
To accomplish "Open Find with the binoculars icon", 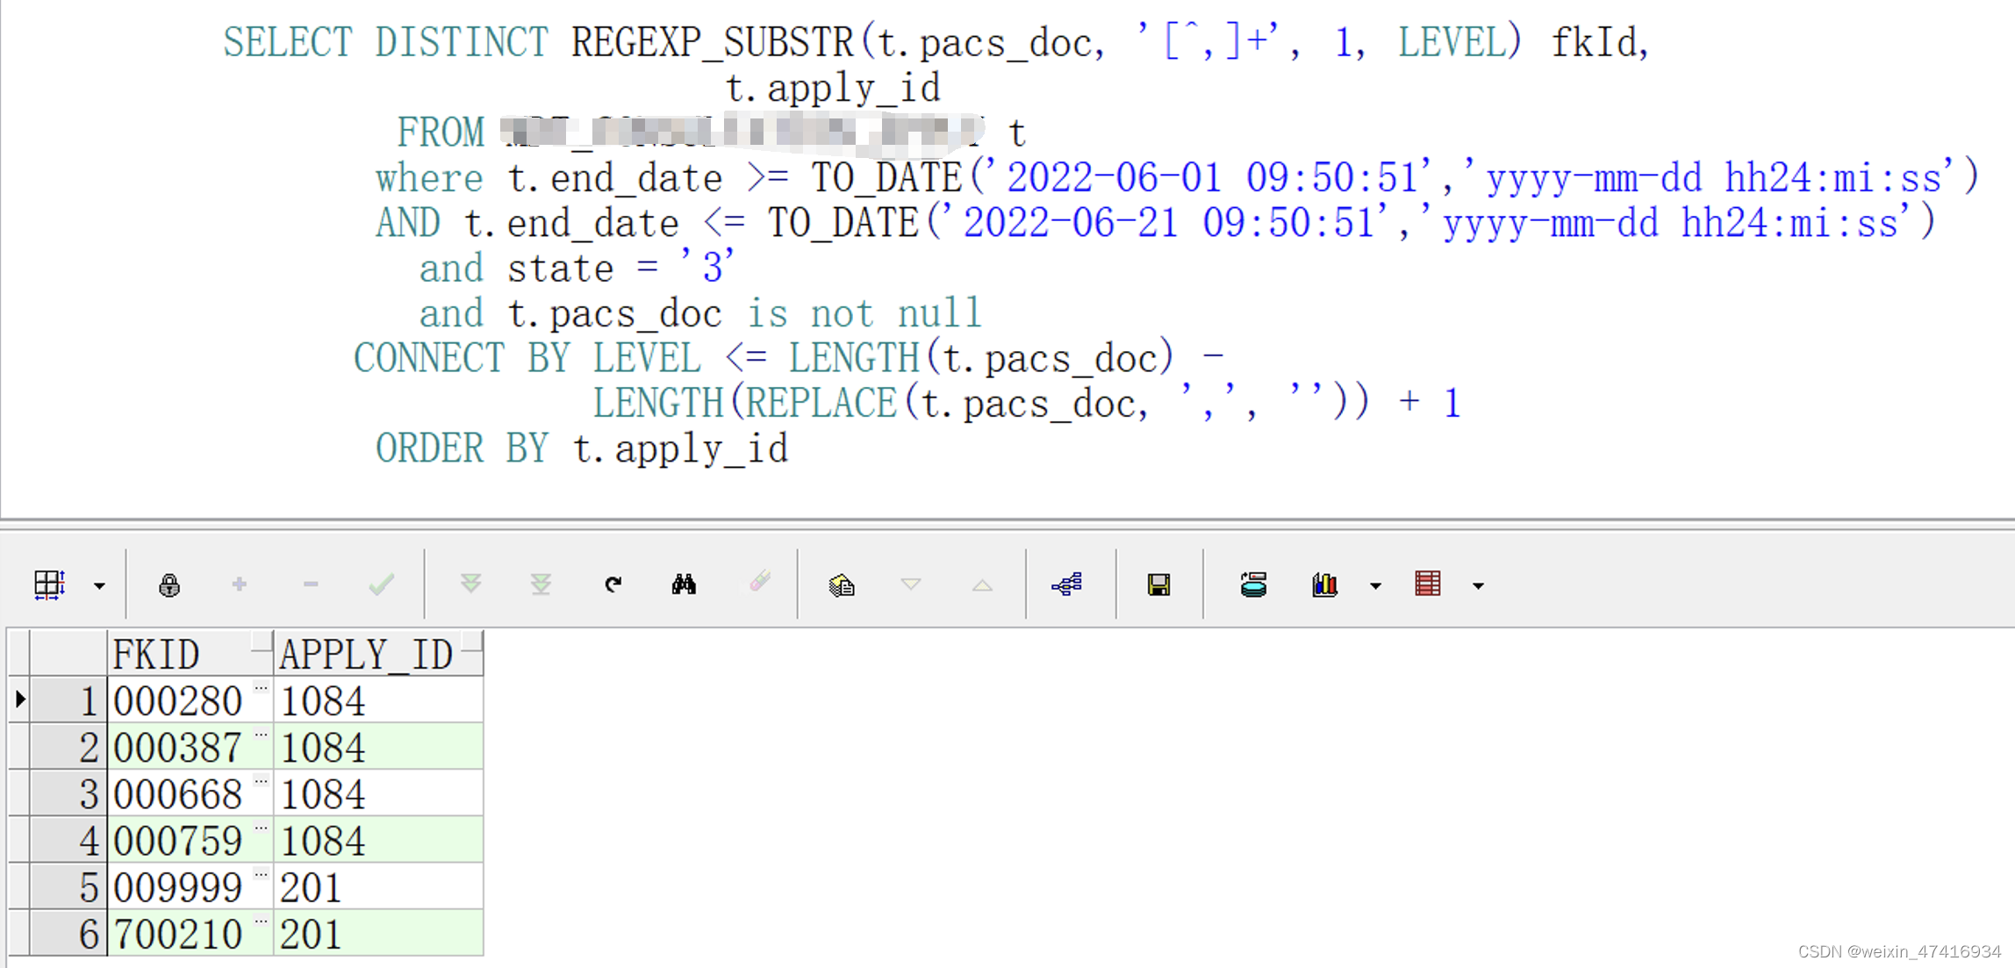I will (684, 584).
